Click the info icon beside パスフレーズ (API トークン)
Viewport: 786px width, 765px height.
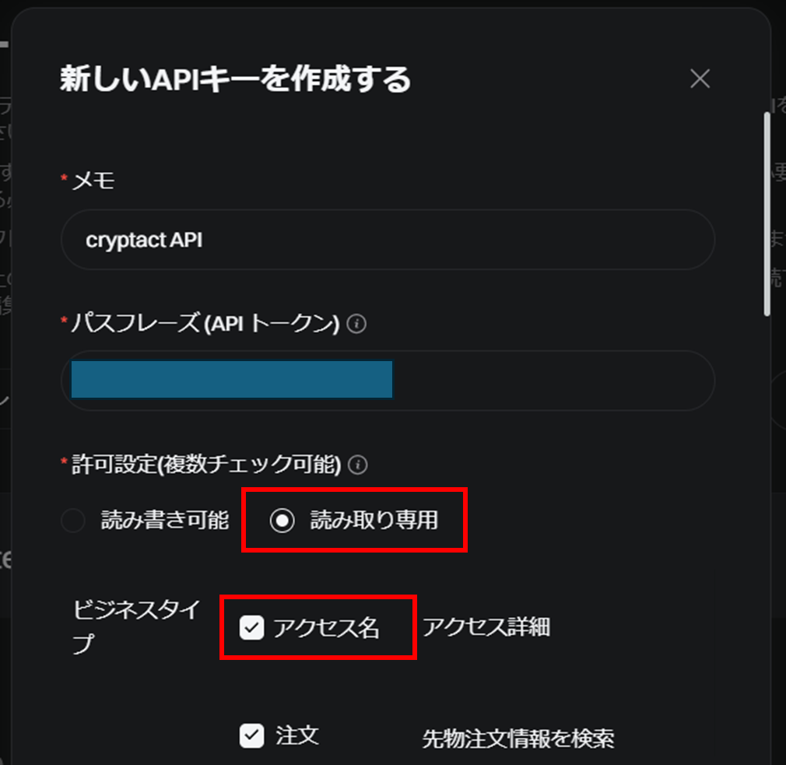(x=356, y=323)
